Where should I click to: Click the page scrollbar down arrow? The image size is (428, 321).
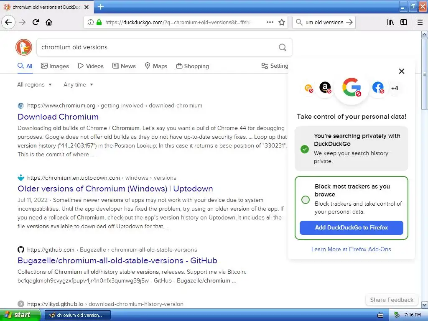(425, 305)
